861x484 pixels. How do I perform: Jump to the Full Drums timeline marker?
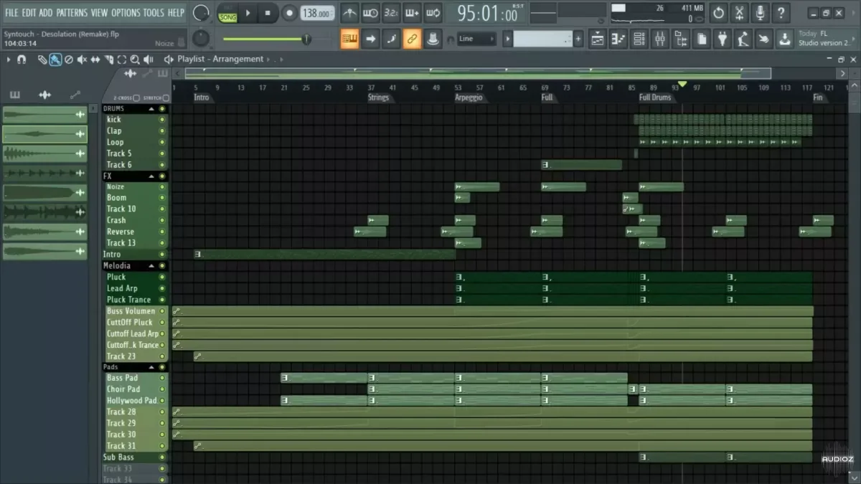(655, 98)
